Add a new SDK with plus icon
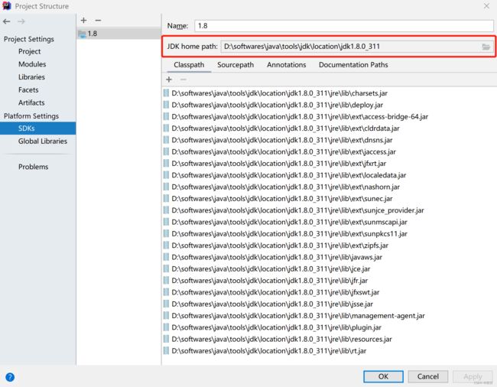497x387 pixels. pos(83,21)
